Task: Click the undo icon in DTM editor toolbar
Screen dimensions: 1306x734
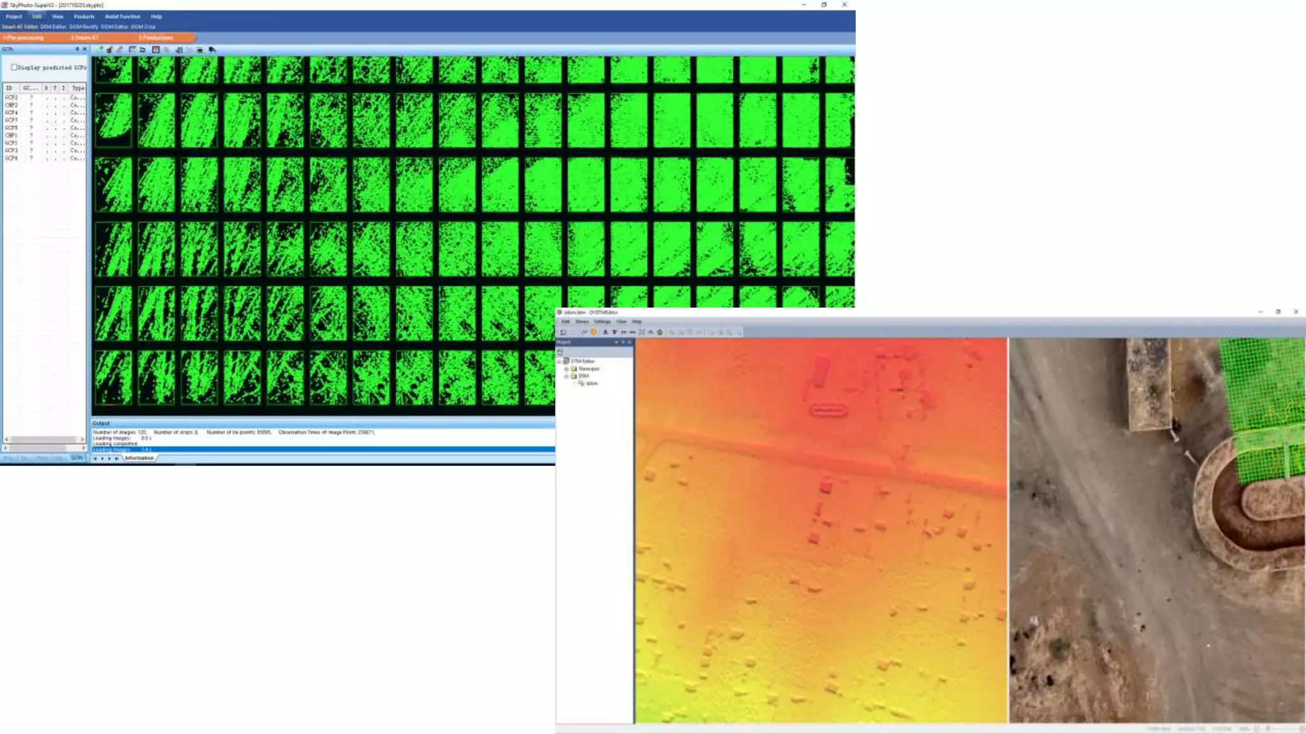Action: click(563, 332)
